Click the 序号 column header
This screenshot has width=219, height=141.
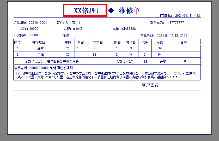pyautogui.click(x=17, y=42)
